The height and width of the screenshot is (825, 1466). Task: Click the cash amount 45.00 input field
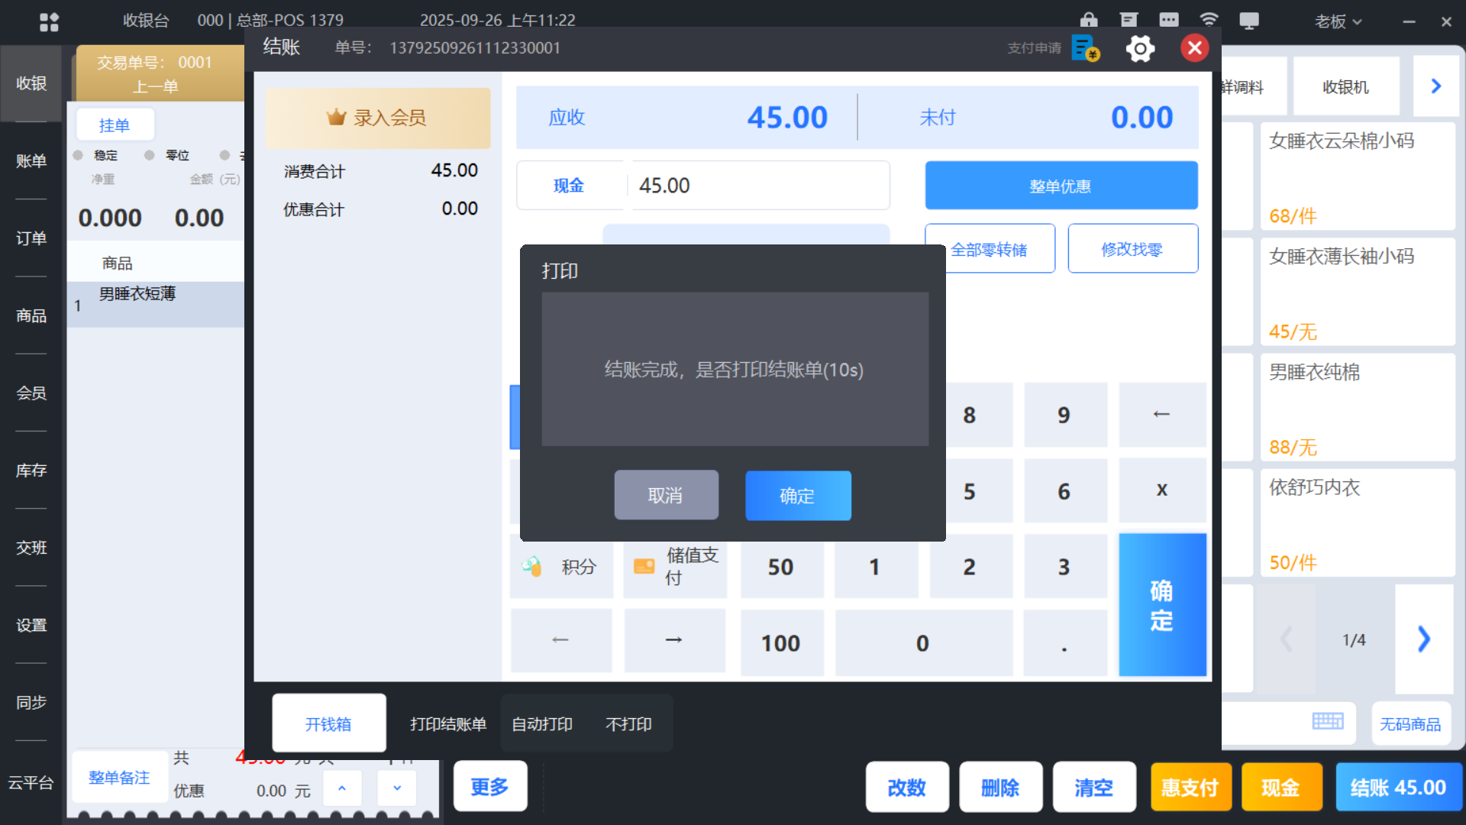(759, 186)
